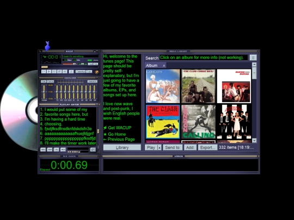Screen dimensions: 294x220
Task: Click the '332 items' status text
Action: pyautogui.click(x=236, y=147)
